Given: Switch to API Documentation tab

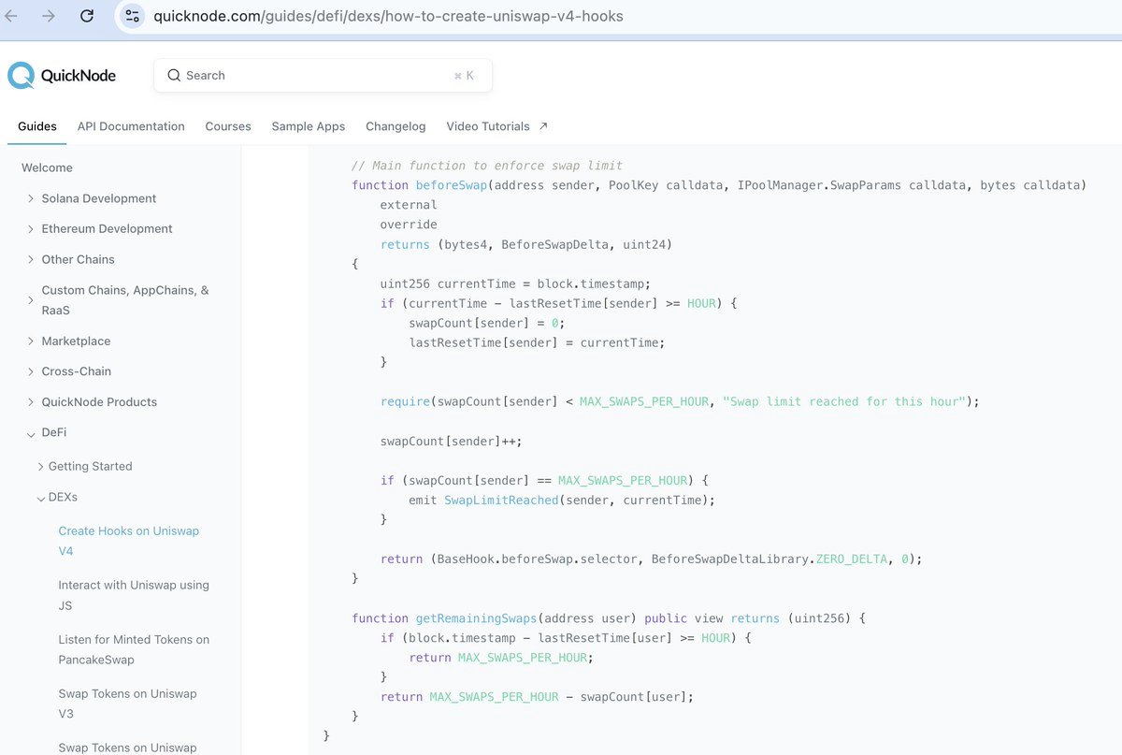Looking at the screenshot, I should pos(131,126).
